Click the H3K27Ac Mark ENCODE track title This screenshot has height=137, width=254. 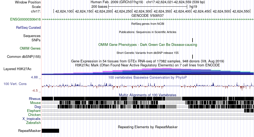(x=148, y=65)
